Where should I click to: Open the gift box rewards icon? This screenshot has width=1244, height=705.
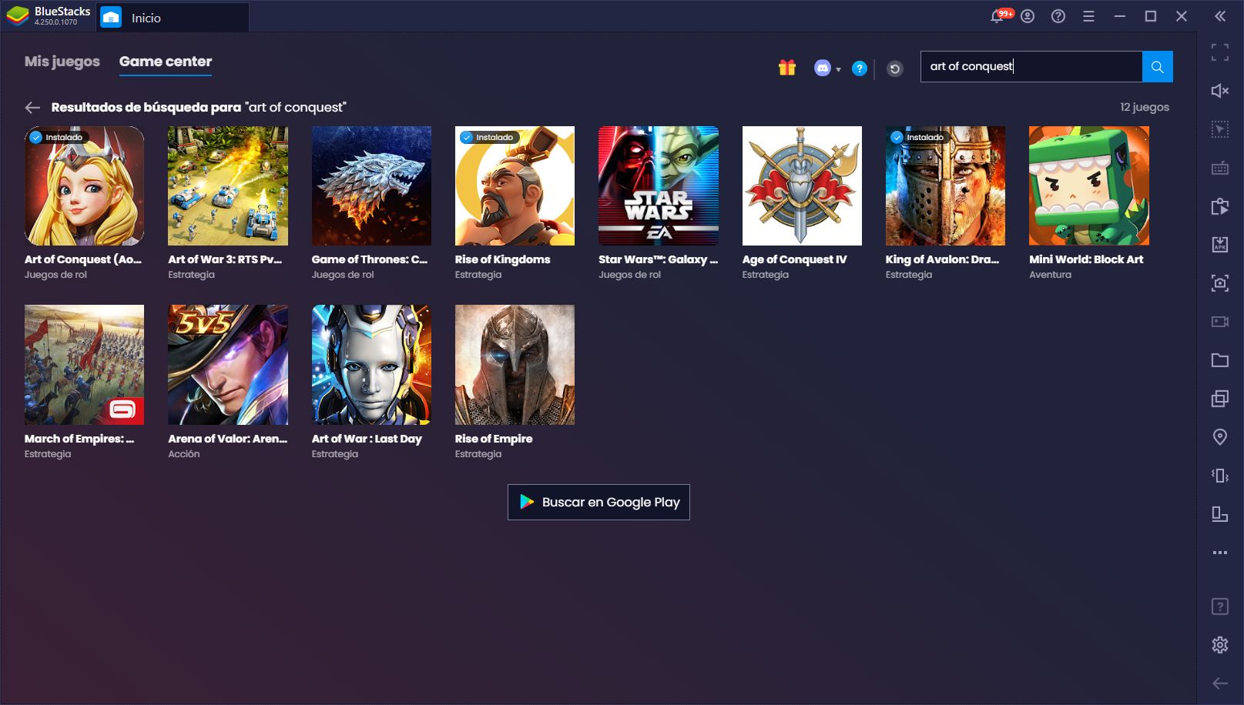coord(786,68)
